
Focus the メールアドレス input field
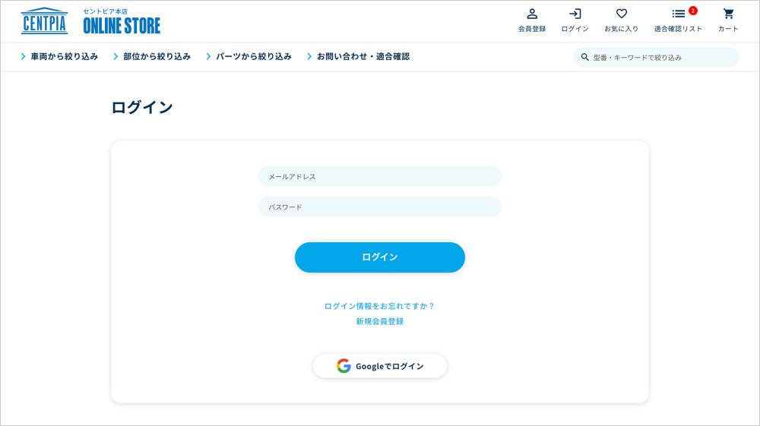[x=380, y=176]
